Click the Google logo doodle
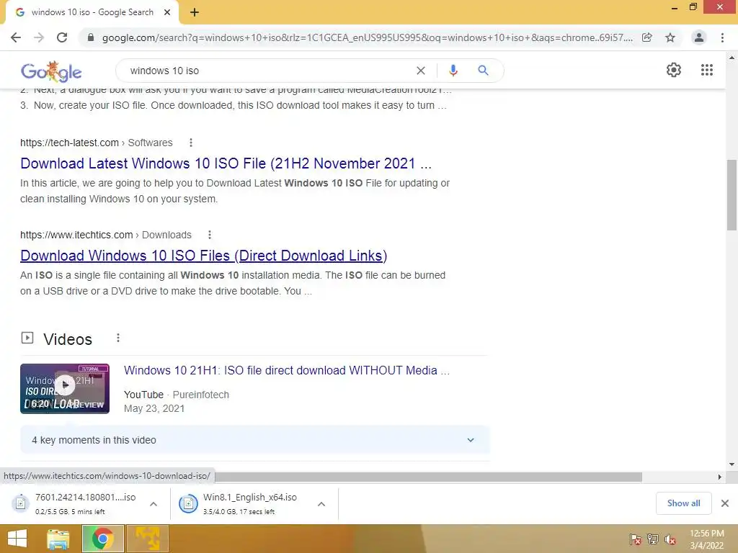Screen dimensions: 738x553 pyautogui.click(x=51, y=71)
